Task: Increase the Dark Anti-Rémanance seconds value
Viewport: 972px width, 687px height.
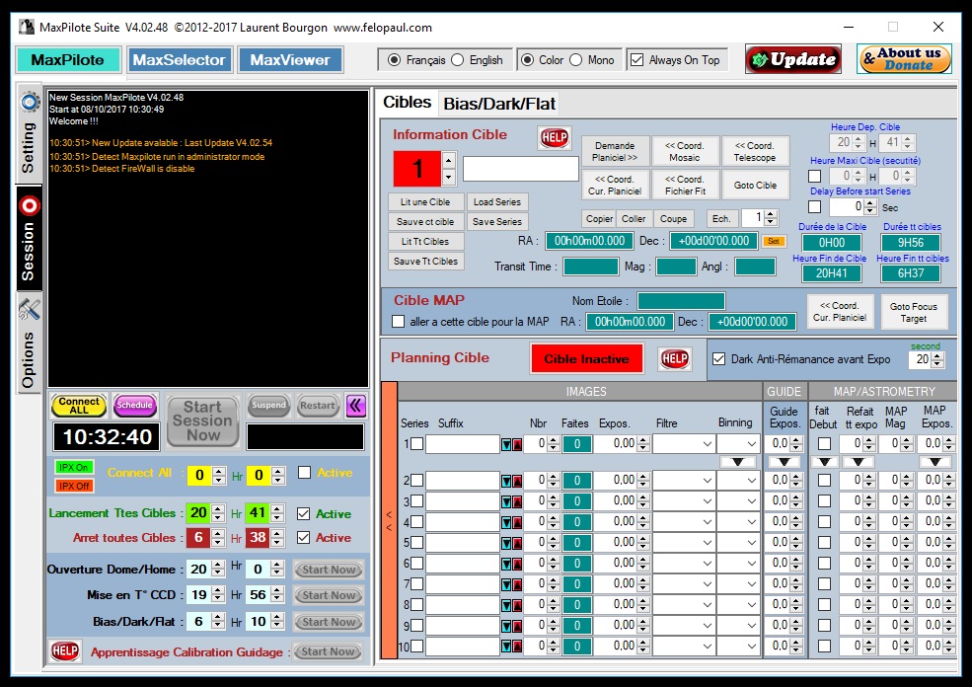Action: (937, 356)
